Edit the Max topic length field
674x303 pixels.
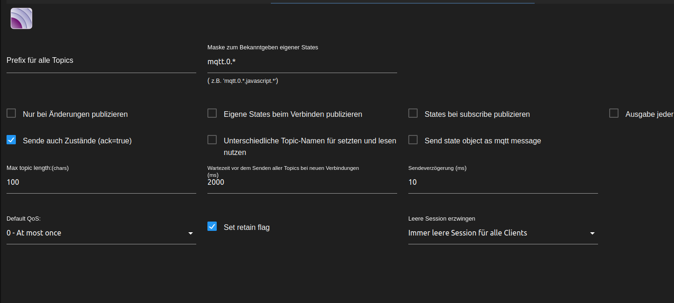tap(101, 182)
